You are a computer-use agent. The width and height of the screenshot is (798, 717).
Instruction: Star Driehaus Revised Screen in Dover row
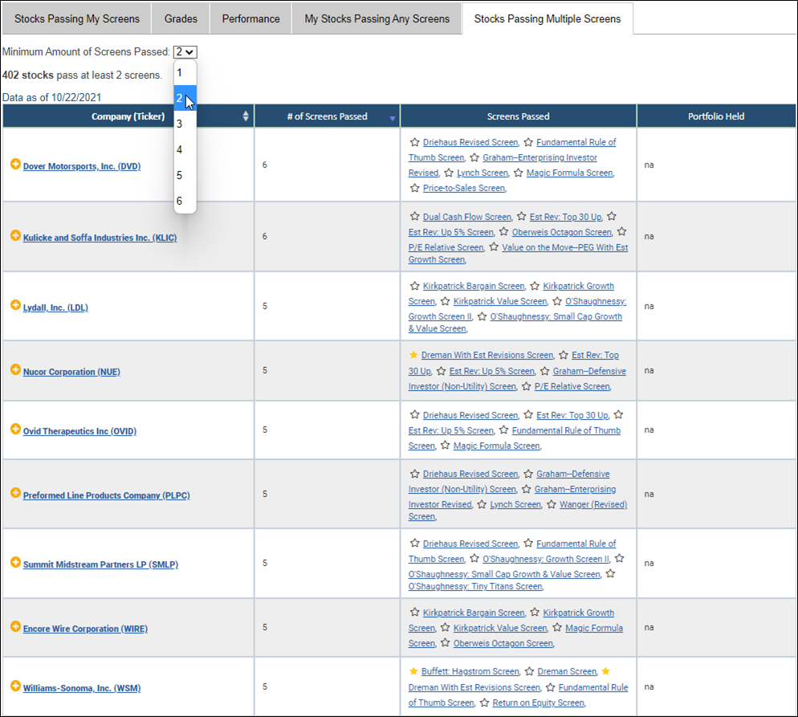coord(415,142)
